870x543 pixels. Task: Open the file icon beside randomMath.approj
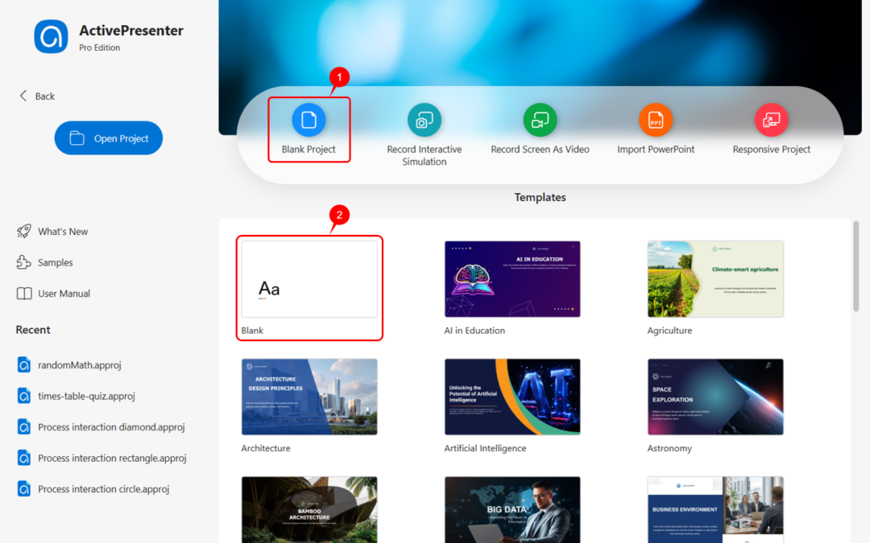coord(23,364)
